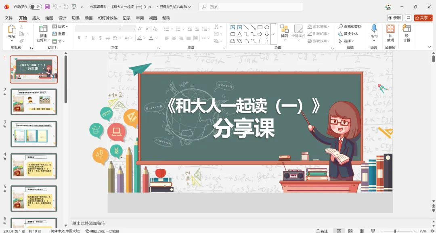Viewport: 436px width, 233px height.
Task: Open the Change Case Aa dropdown
Action: click(128, 38)
